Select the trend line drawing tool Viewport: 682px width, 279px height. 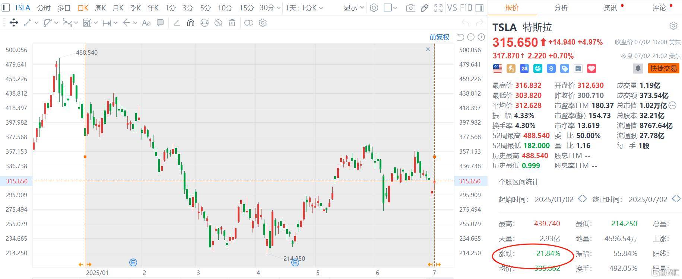[x=28, y=23]
